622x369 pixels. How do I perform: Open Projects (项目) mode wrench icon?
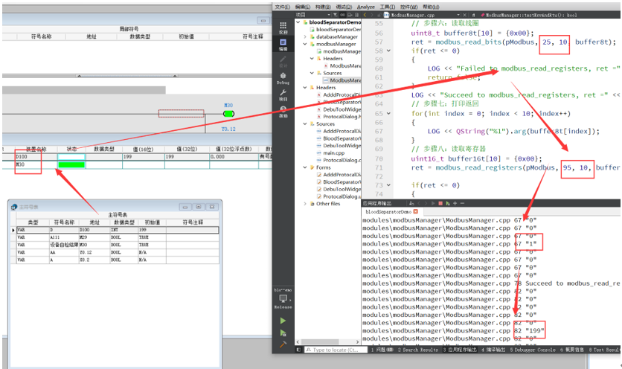(x=283, y=94)
